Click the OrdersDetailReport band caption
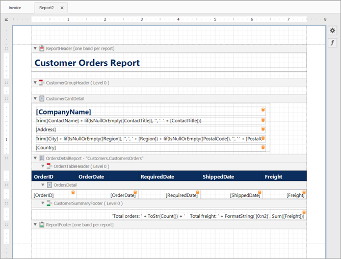This screenshot has width=341, height=259. (x=95, y=159)
